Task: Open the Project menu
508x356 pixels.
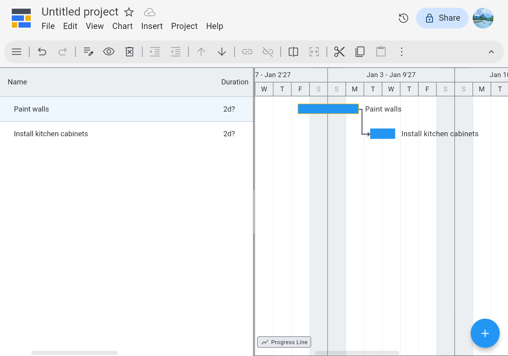Action: coord(184,26)
